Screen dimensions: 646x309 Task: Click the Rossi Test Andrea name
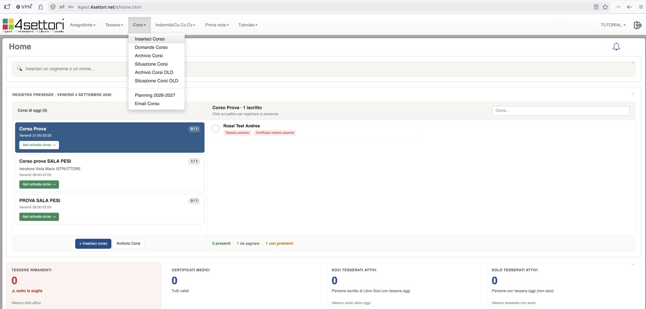click(x=241, y=126)
